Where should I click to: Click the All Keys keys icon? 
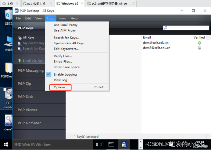[20, 38]
